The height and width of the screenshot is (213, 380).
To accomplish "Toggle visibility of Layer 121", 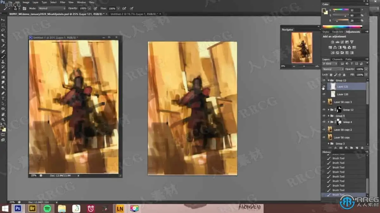I will click(324, 86).
